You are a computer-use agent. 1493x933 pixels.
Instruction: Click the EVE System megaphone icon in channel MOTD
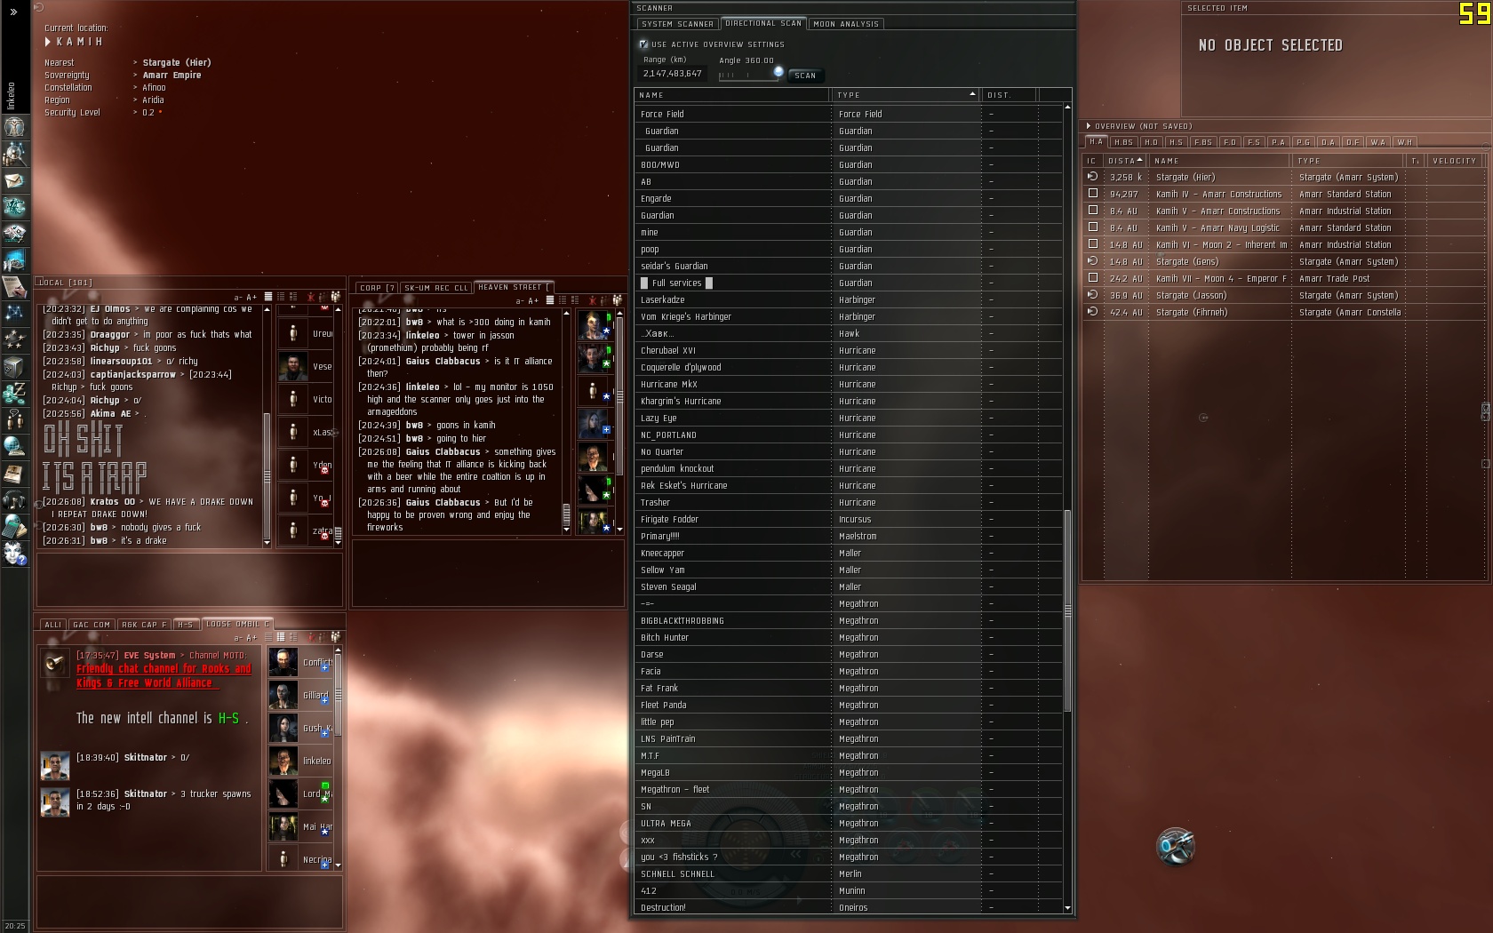click(54, 663)
